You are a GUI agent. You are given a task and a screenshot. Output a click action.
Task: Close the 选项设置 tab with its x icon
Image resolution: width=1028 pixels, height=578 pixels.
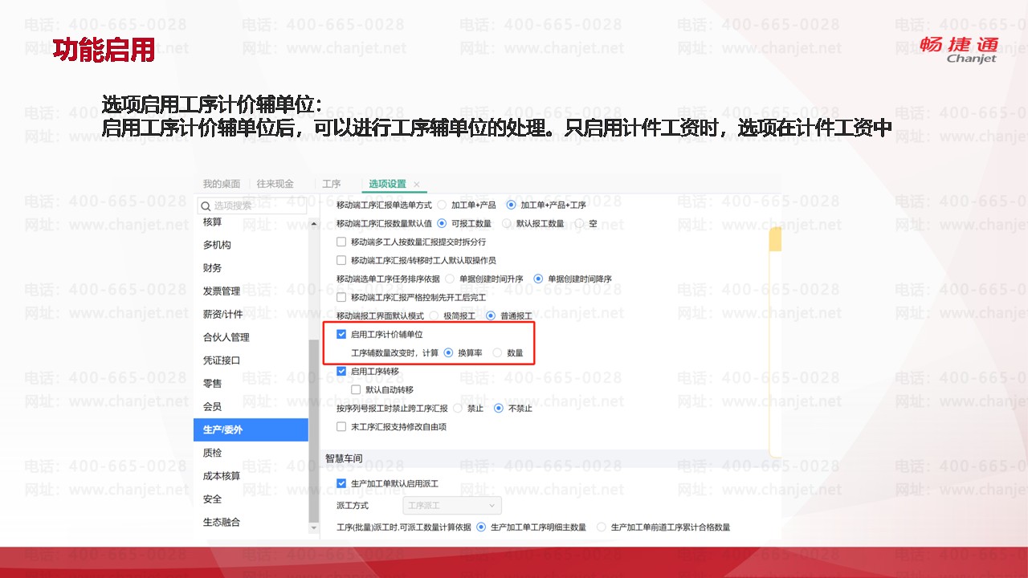pos(416,185)
